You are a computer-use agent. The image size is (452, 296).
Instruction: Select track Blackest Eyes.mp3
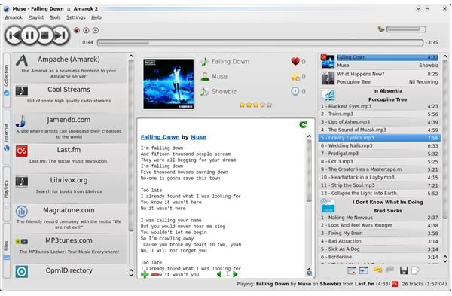[380, 106]
